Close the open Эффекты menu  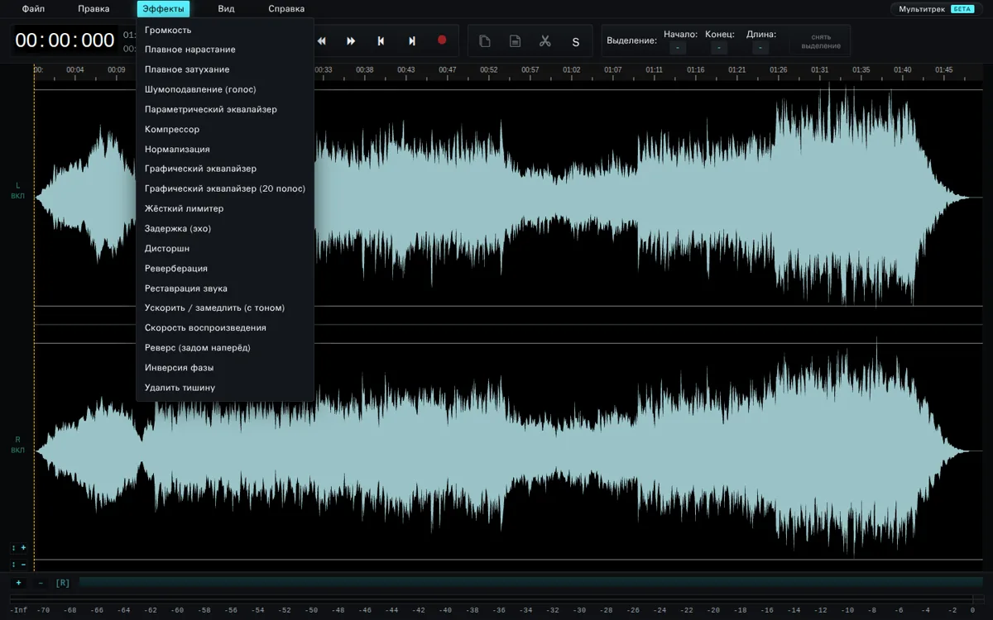point(163,9)
